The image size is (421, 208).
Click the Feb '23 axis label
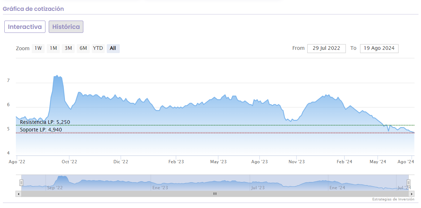pyautogui.click(x=176, y=162)
